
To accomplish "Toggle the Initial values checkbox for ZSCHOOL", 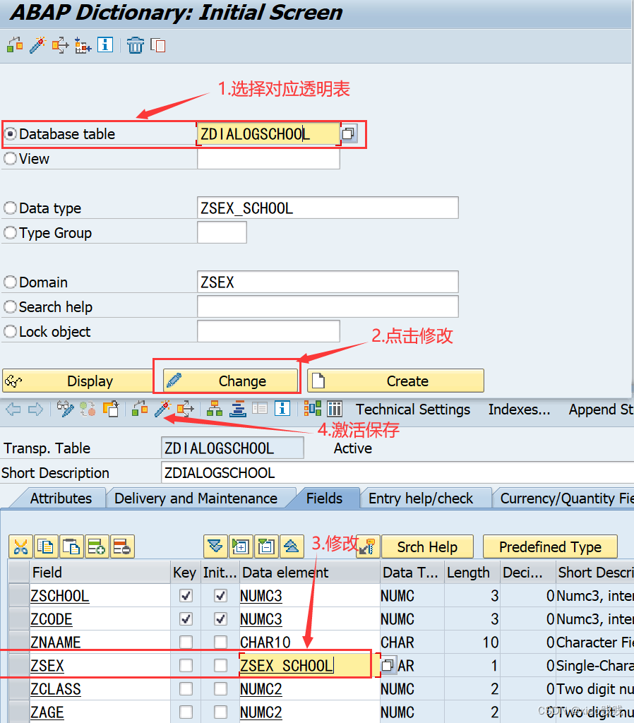I will pyautogui.click(x=220, y=595).
